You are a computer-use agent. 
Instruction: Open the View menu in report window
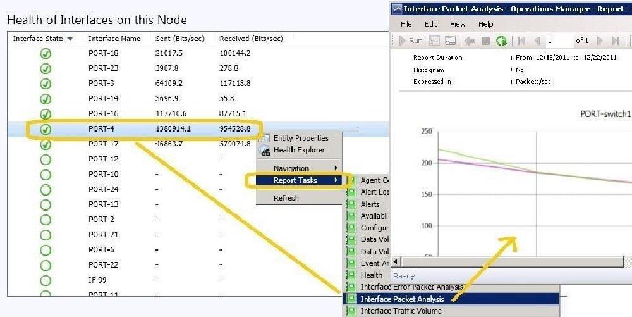[x=458, y=24]
